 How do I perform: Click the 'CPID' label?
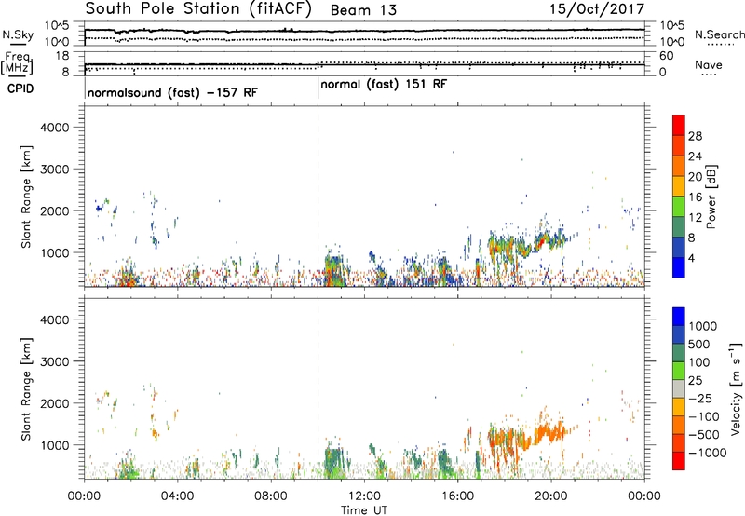click(20, 88)
